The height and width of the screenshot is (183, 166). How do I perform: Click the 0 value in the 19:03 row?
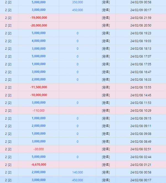pyautogui.click(x=77, y=41)
